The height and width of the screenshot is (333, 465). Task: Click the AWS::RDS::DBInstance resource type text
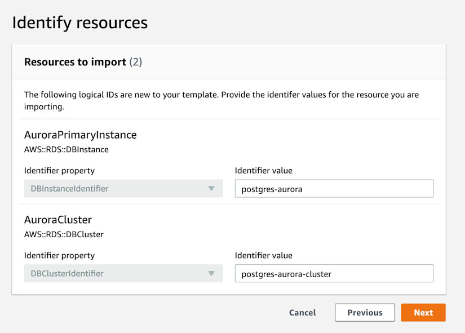click(67, 149)
